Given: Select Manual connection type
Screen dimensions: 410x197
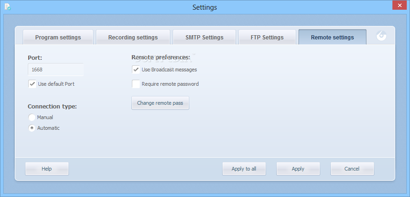Looking at the screenshot, I should pyautogui.click(x=31, y=117).
